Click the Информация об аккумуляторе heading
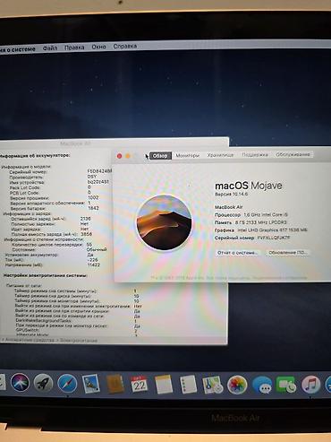The width and height of the screenshot is (331, 442). [35, 155]
